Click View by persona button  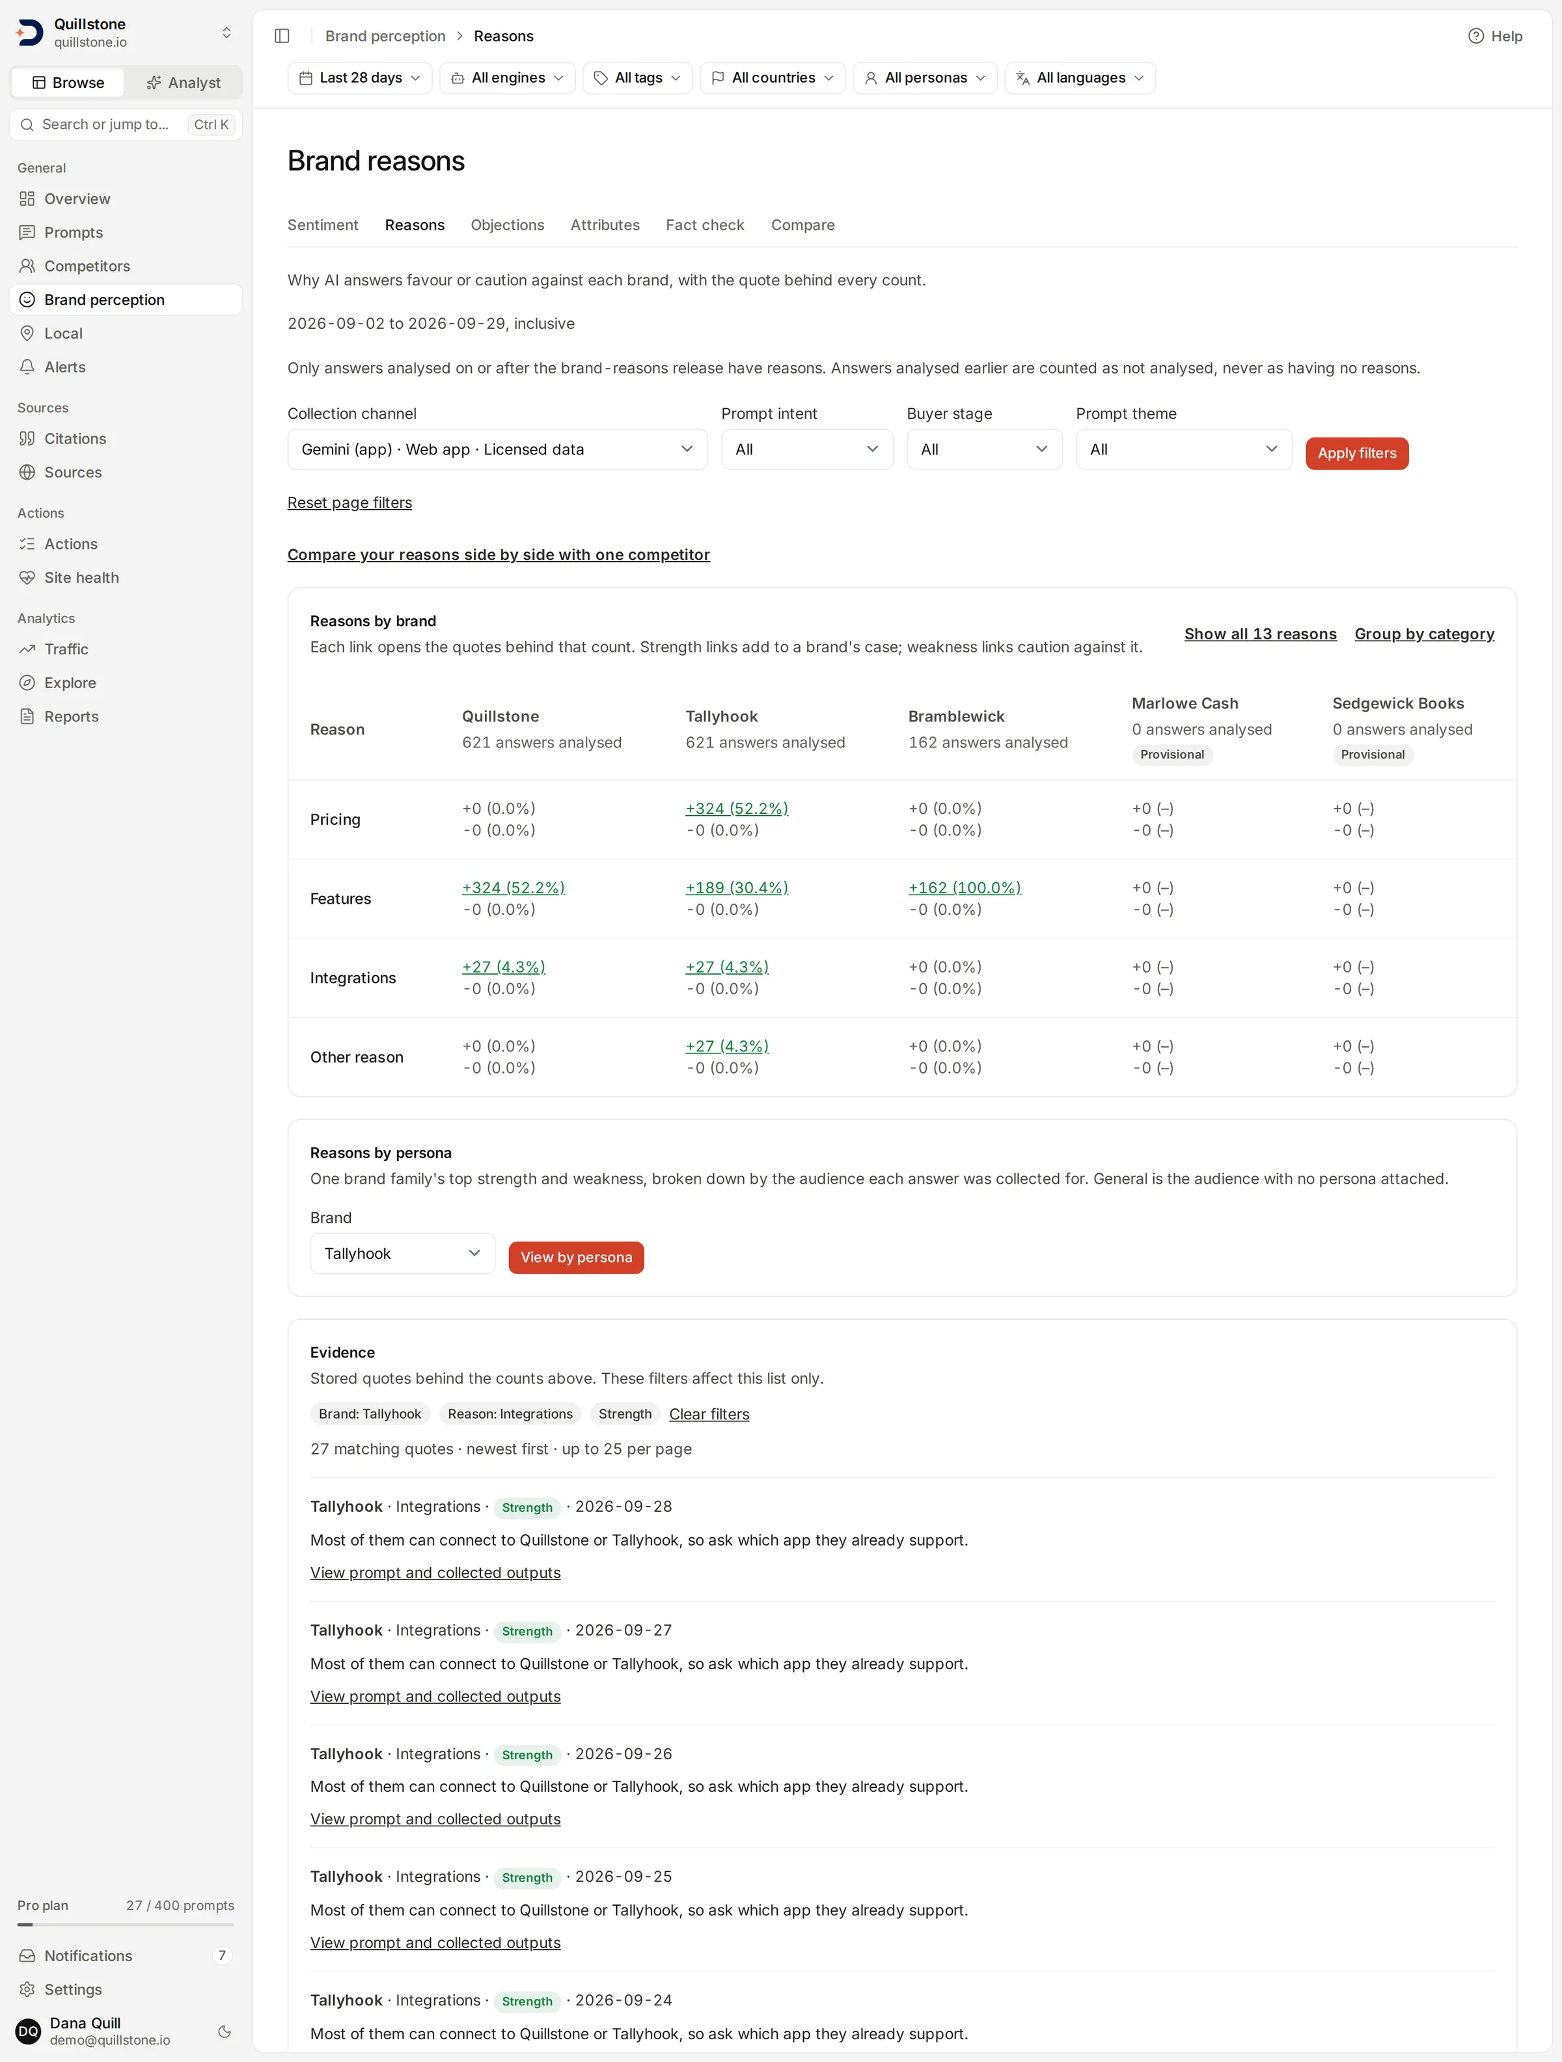[576, 1257]
